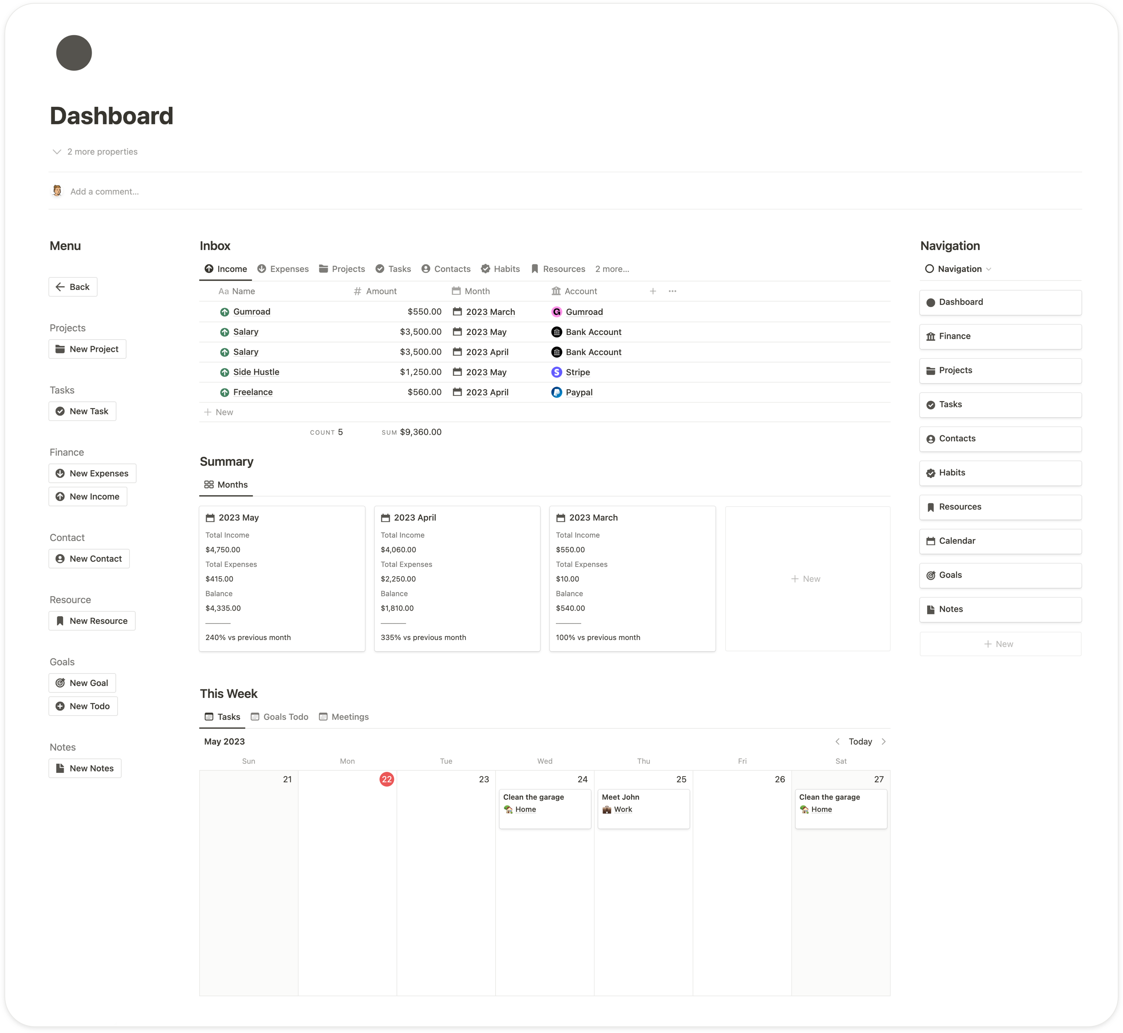Click the New Contact button

point(89,558)
